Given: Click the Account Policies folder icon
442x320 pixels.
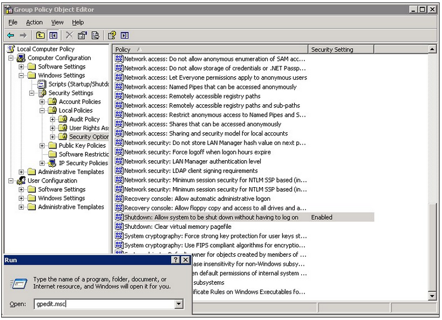Looking at the screenshot, I should tap(52, 101).
